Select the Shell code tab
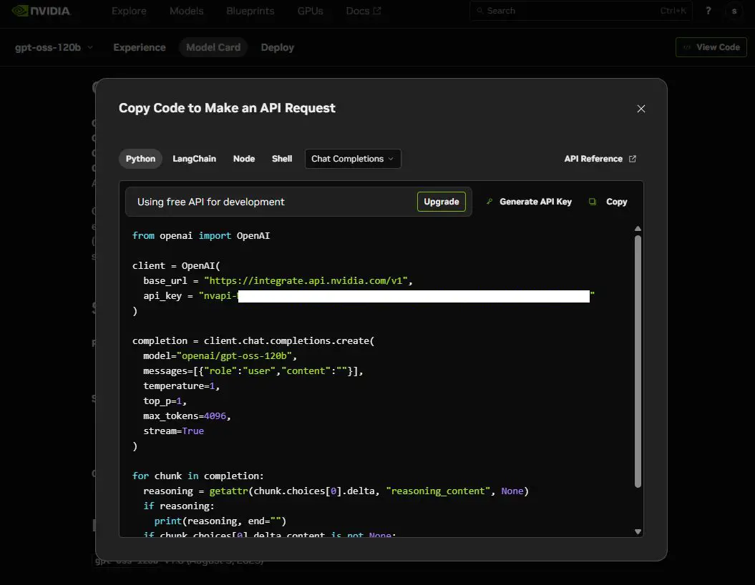This screenshot has height=585, width=755. click(282, 159)
